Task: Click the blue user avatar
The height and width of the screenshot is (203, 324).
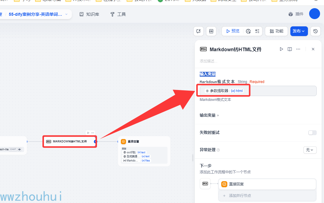Action: point(315,14)
